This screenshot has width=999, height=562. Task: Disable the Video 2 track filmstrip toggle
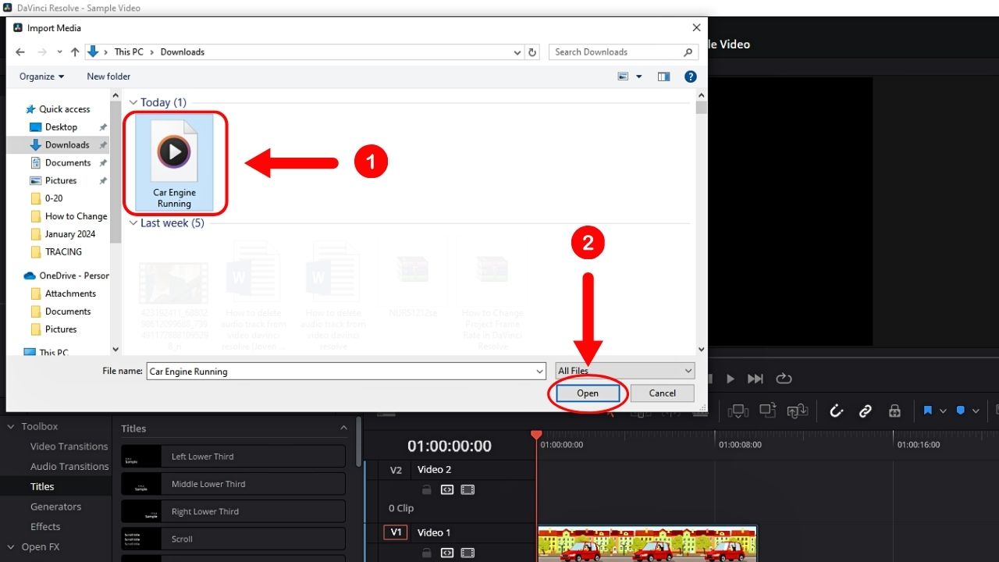468,489
